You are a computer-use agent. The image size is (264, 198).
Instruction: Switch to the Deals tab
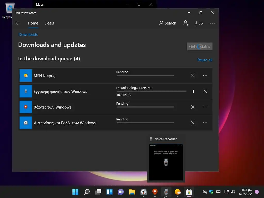[x=49, y=23]
